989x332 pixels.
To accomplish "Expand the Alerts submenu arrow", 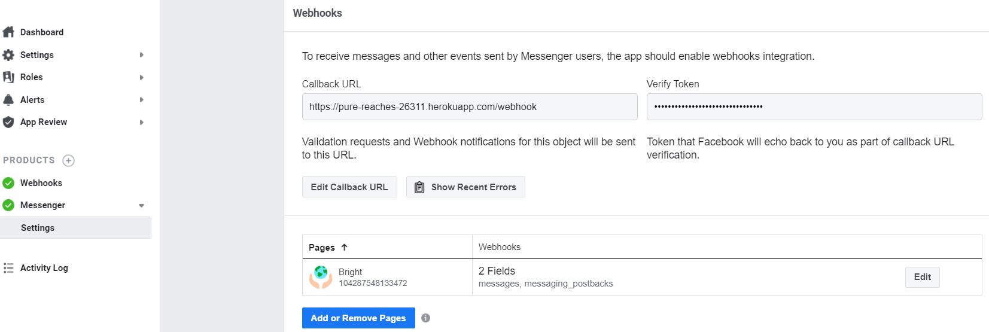I will coord(142,100).
